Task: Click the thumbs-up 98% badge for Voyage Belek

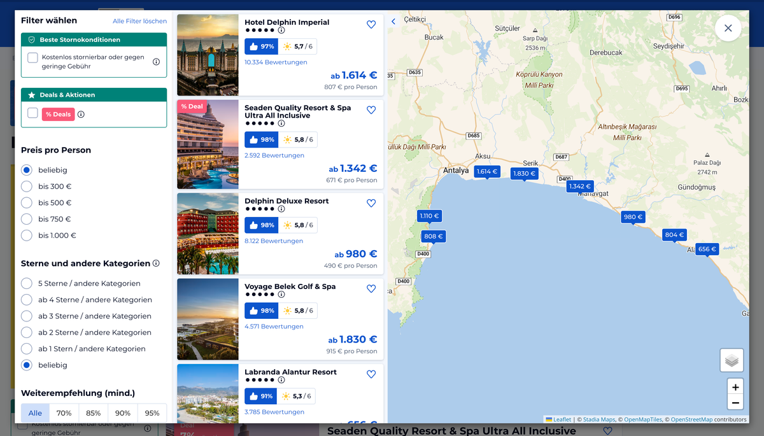Action: pyautogui.click(x=261, y=310)
